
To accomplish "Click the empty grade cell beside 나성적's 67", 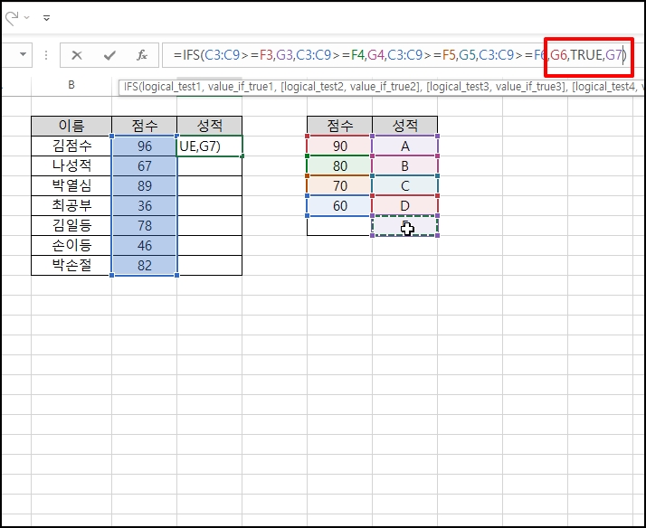I will pyautogui.click(x=210, y=165).
